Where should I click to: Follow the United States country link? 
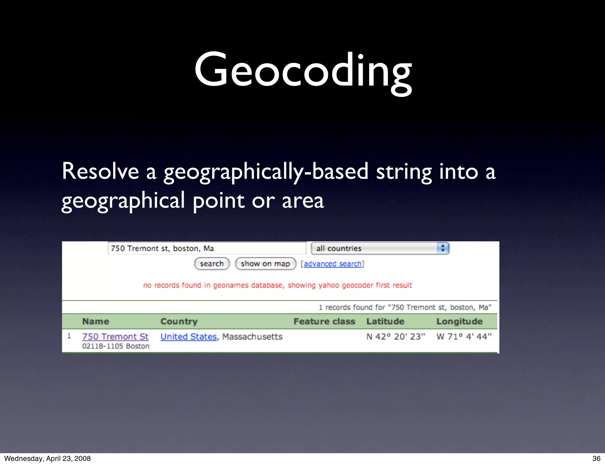pos(188,336)
